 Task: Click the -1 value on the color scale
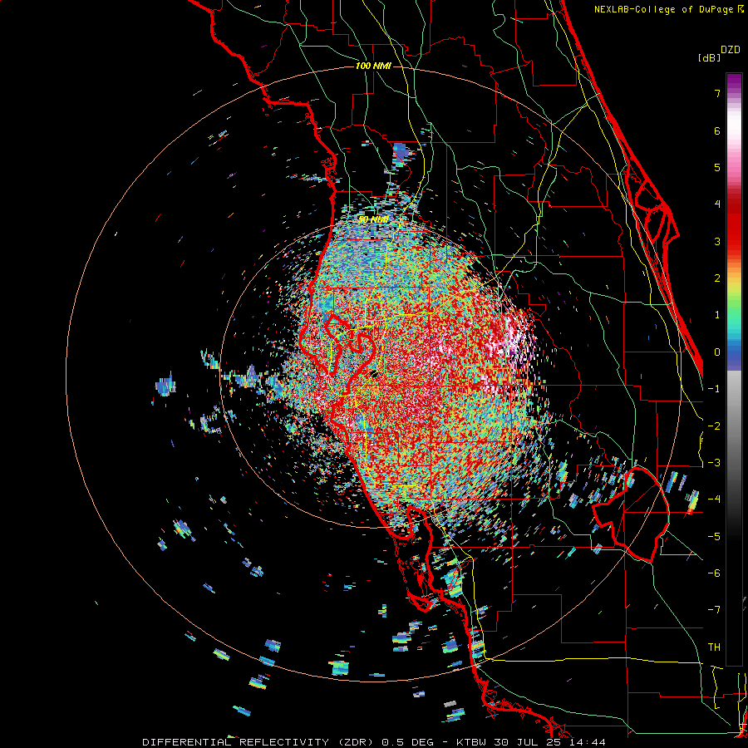point(714,389)
